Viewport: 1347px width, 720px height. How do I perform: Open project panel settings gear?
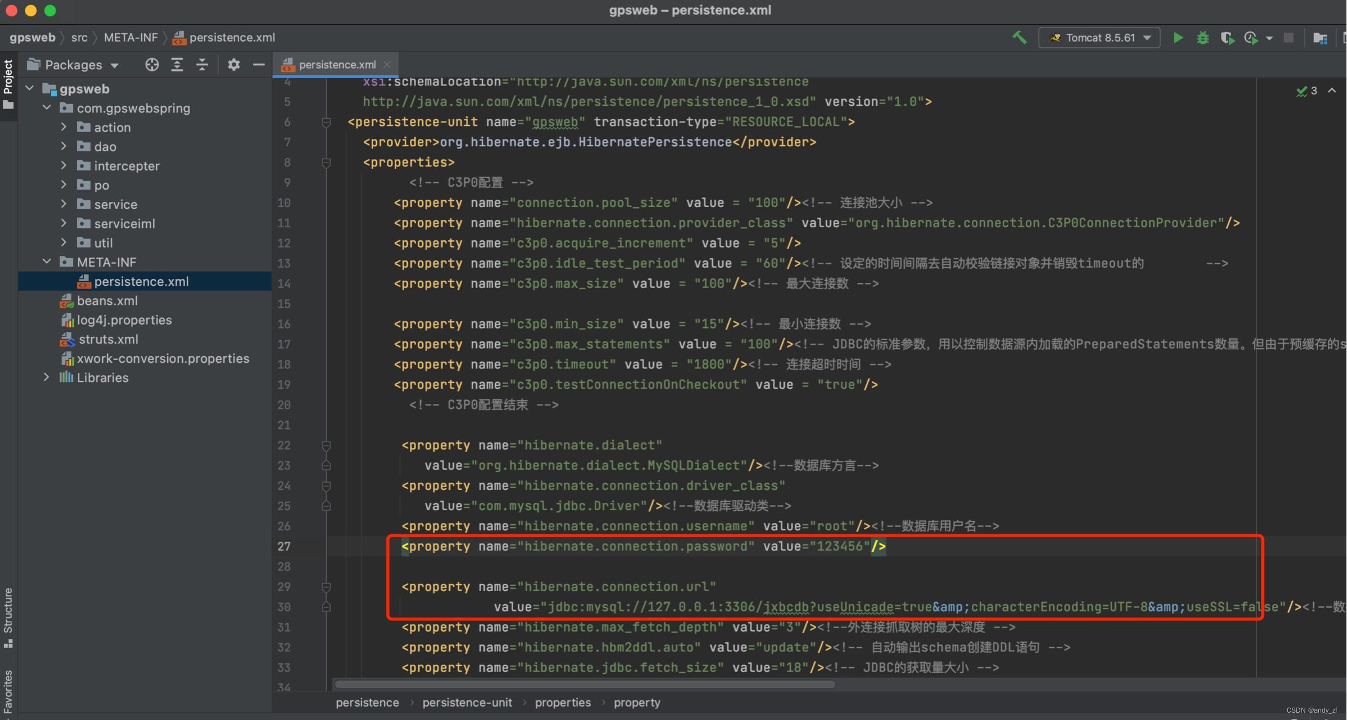click(x=233, y=65)
